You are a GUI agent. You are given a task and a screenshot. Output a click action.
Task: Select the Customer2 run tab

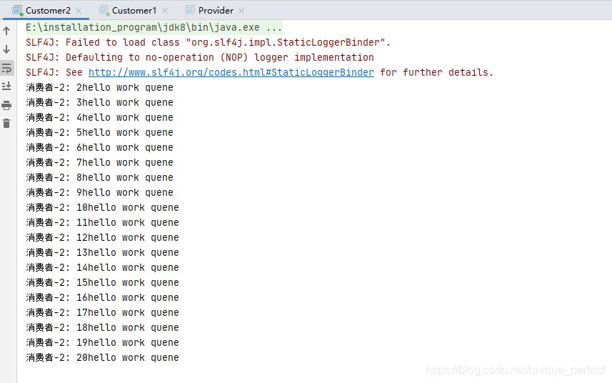[48, 10]
